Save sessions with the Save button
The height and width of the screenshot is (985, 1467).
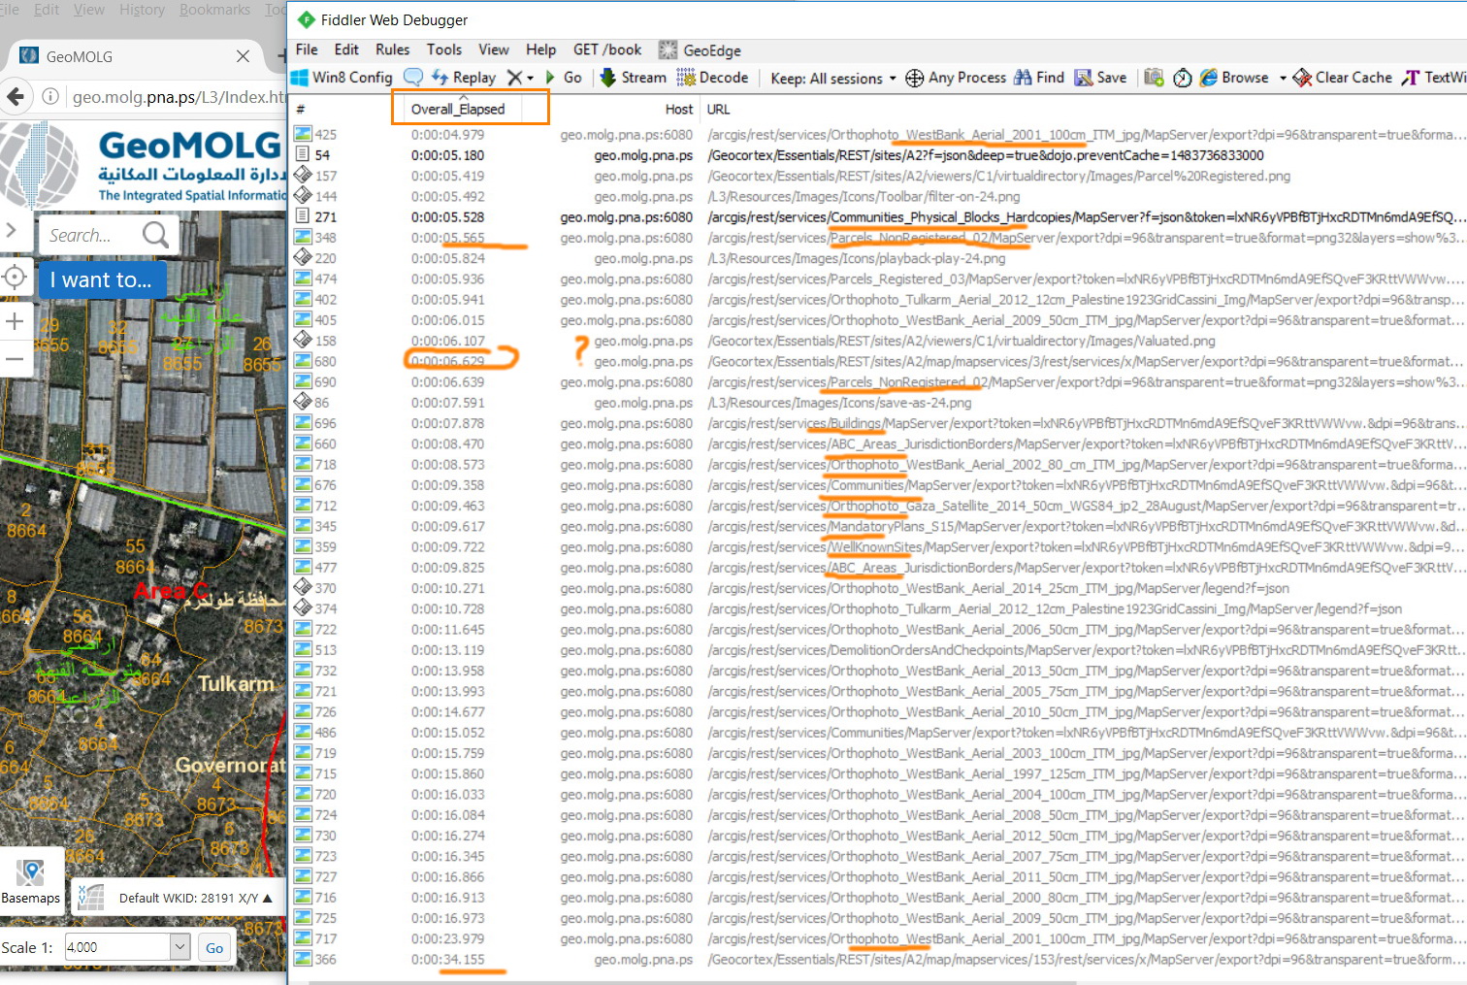1100,78
